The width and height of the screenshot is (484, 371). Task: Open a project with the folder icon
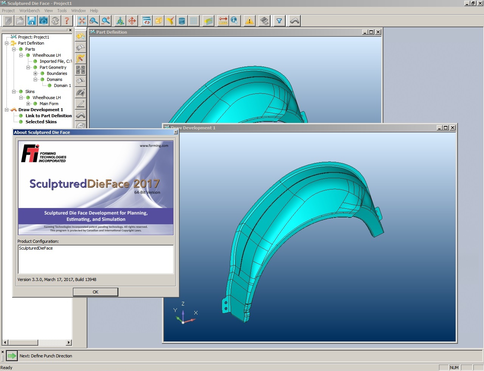pos(20,21)
